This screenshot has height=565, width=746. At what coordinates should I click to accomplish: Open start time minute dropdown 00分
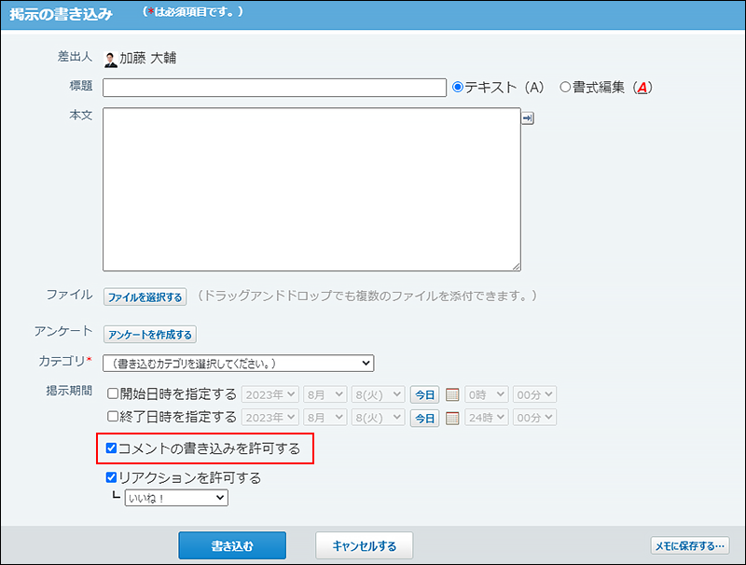point(534,394)
